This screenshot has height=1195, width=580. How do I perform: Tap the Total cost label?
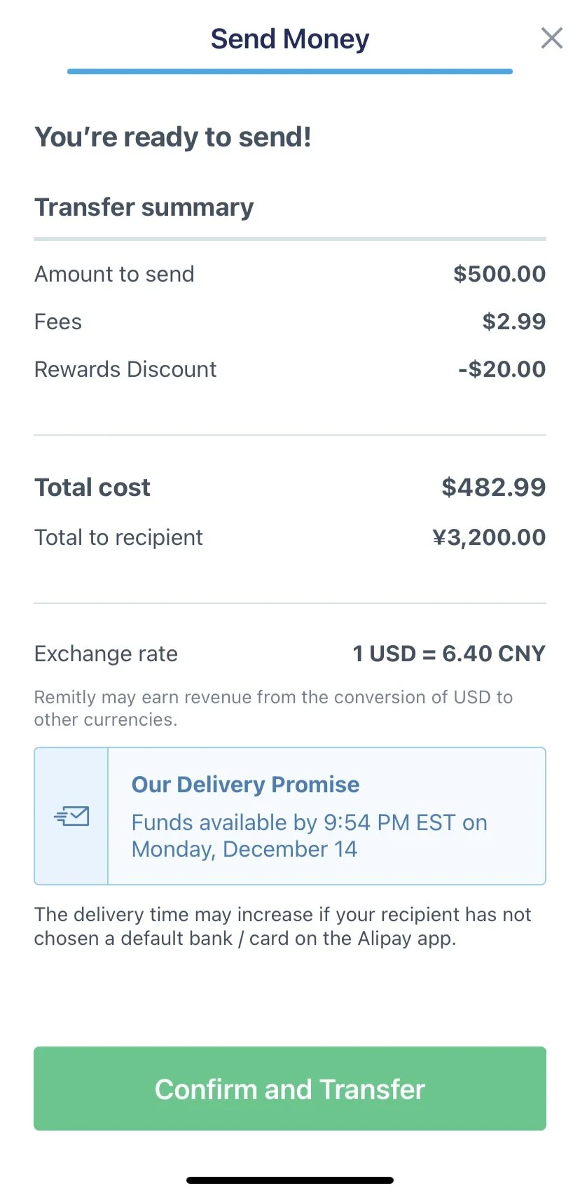(92, 487)
